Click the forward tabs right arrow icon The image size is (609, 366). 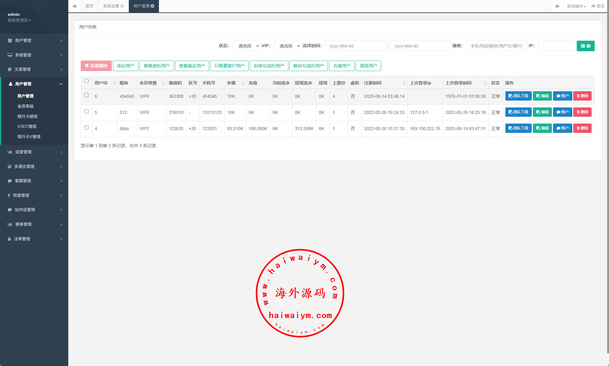pyautogui.click(x=557, y=6)
